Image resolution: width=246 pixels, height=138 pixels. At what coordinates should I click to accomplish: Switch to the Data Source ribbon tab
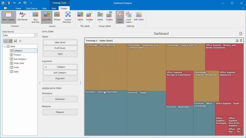coord(32,8)
